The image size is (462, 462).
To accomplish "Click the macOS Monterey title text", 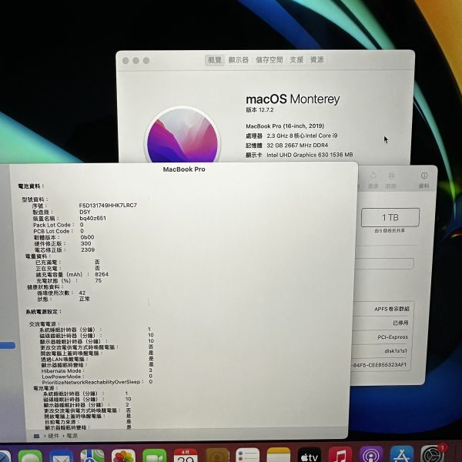I will 293,99.
